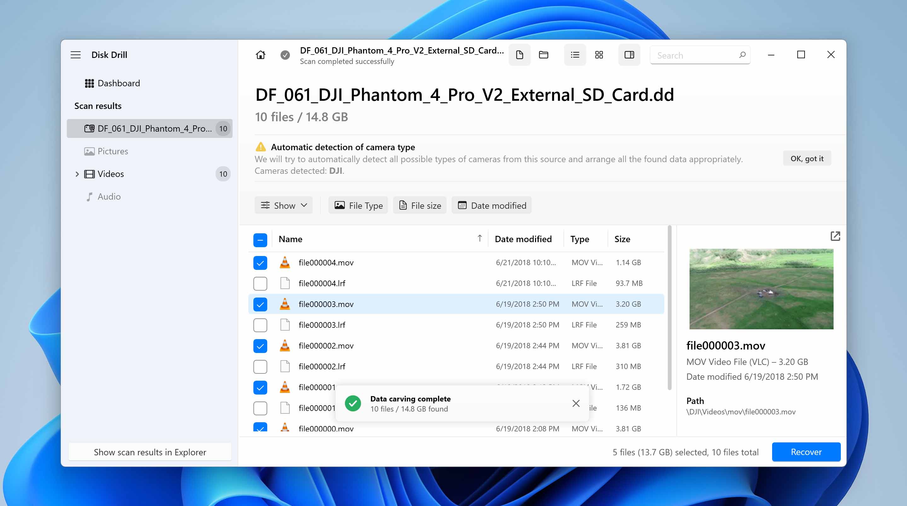
Task: Click 259 MB size cell
Action: click(628, 325)
